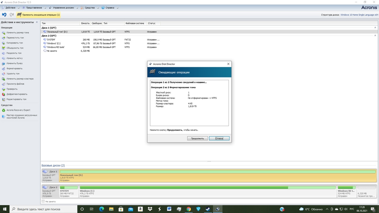379x213 pixels.
Task: Choose the 'Удалить том' operation
Action: pos(13,74)
